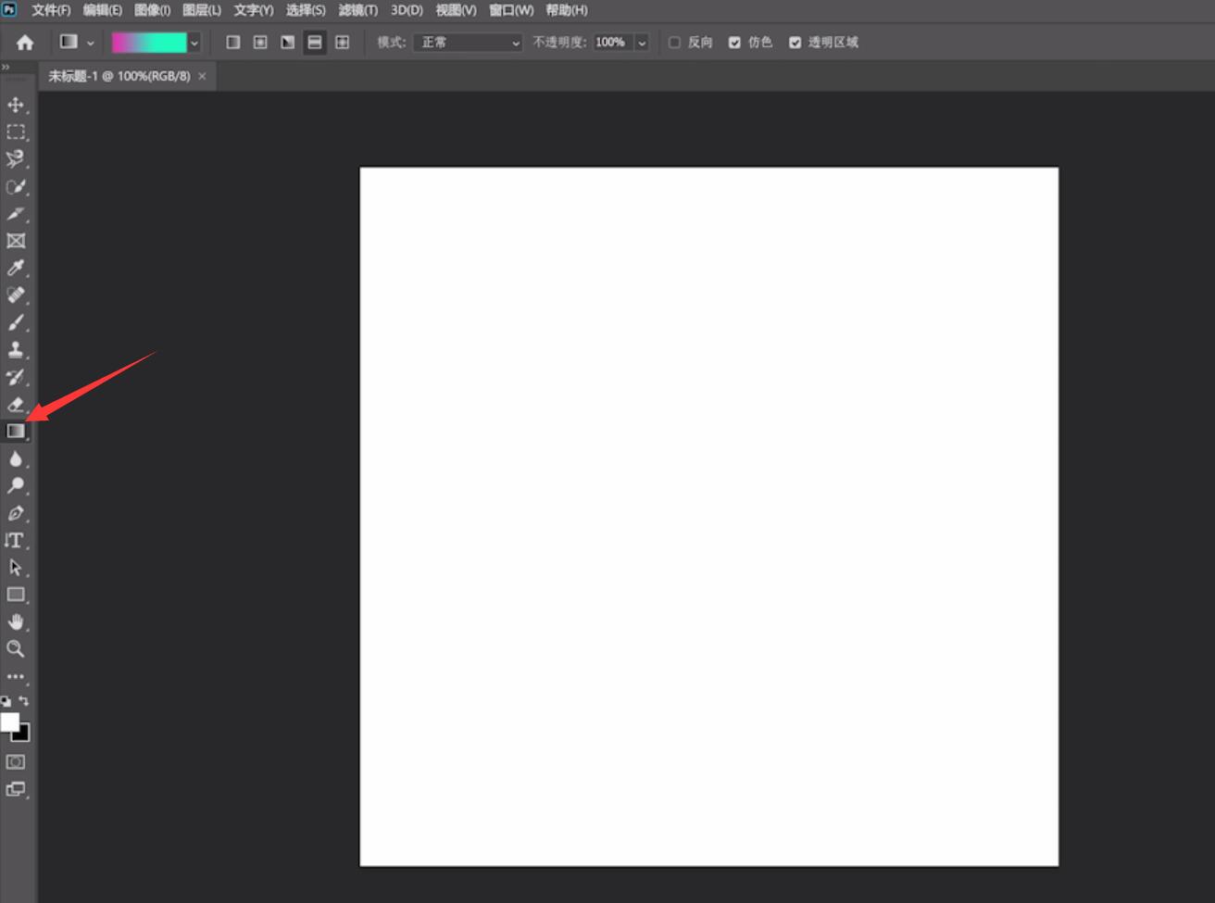Viewport: 1215px width, 903px height.
Task: Open the 帮助(H) menu
Action: coord(567,10)
